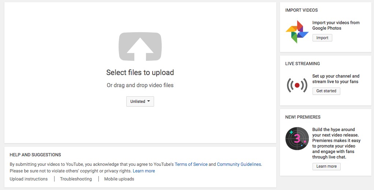Viewport: 374px width, 190px height.
Task: Open the Upload instructions help item
Action: pos(29,179)
